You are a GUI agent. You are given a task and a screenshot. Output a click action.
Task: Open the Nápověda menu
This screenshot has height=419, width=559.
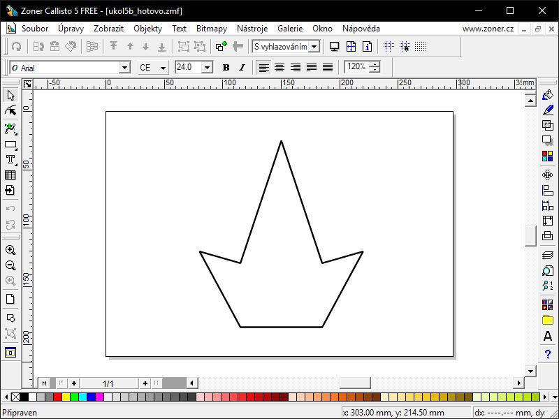(x=361, y=29)
